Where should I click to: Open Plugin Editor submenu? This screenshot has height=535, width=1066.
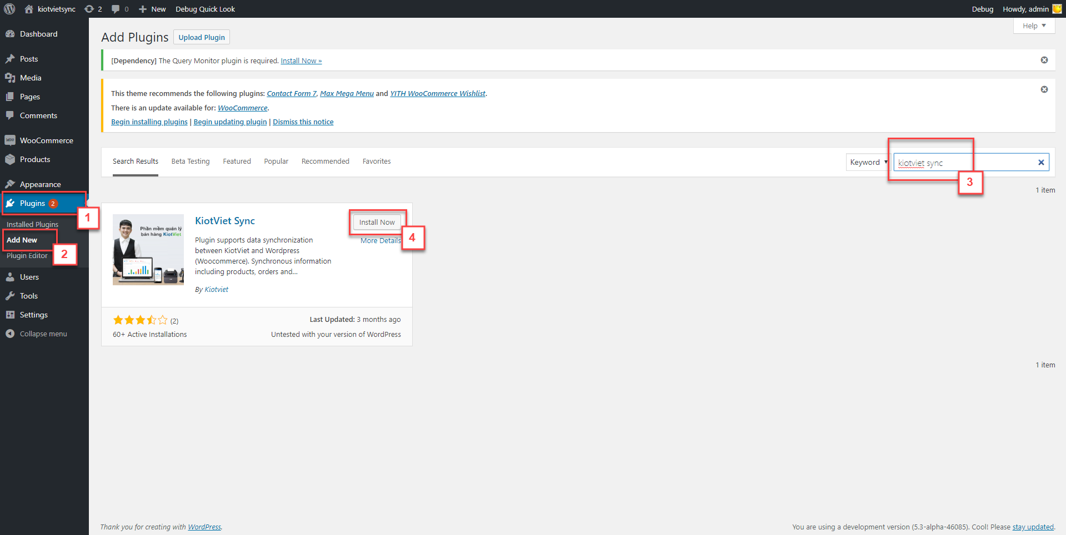[27, 255]
